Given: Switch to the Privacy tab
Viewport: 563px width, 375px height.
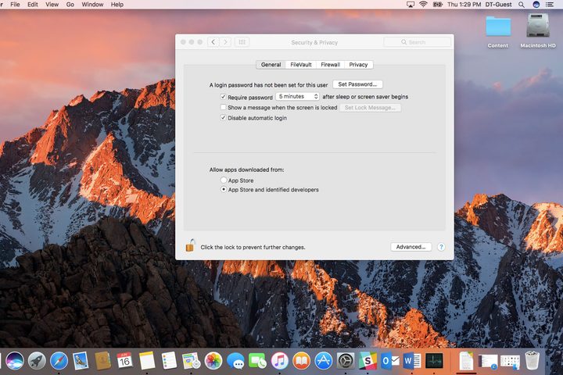Looking at the screenshot, I should (x=358, y=65).
